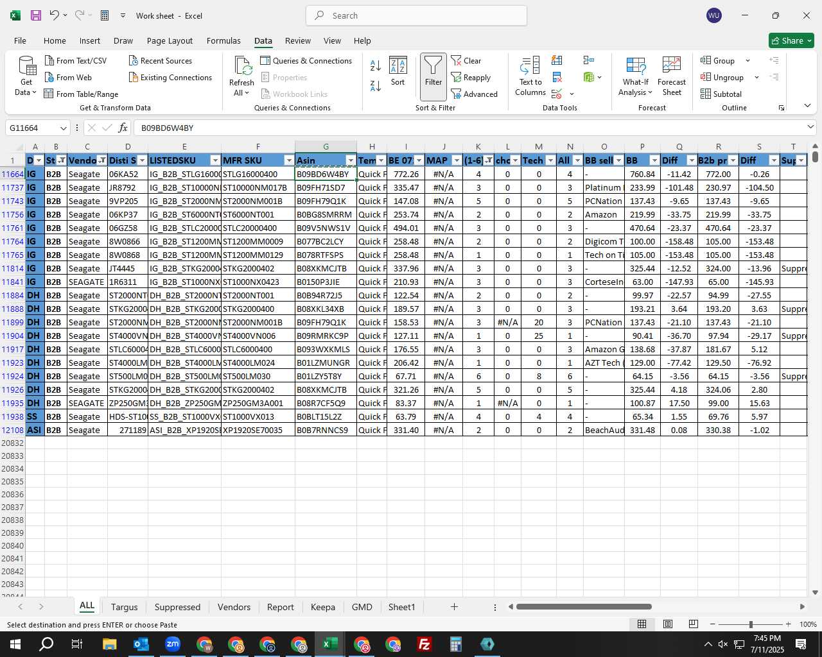This screenshot has width=822, height=657.
Task: Open Existing Connections
Action: tap(170, 77)
